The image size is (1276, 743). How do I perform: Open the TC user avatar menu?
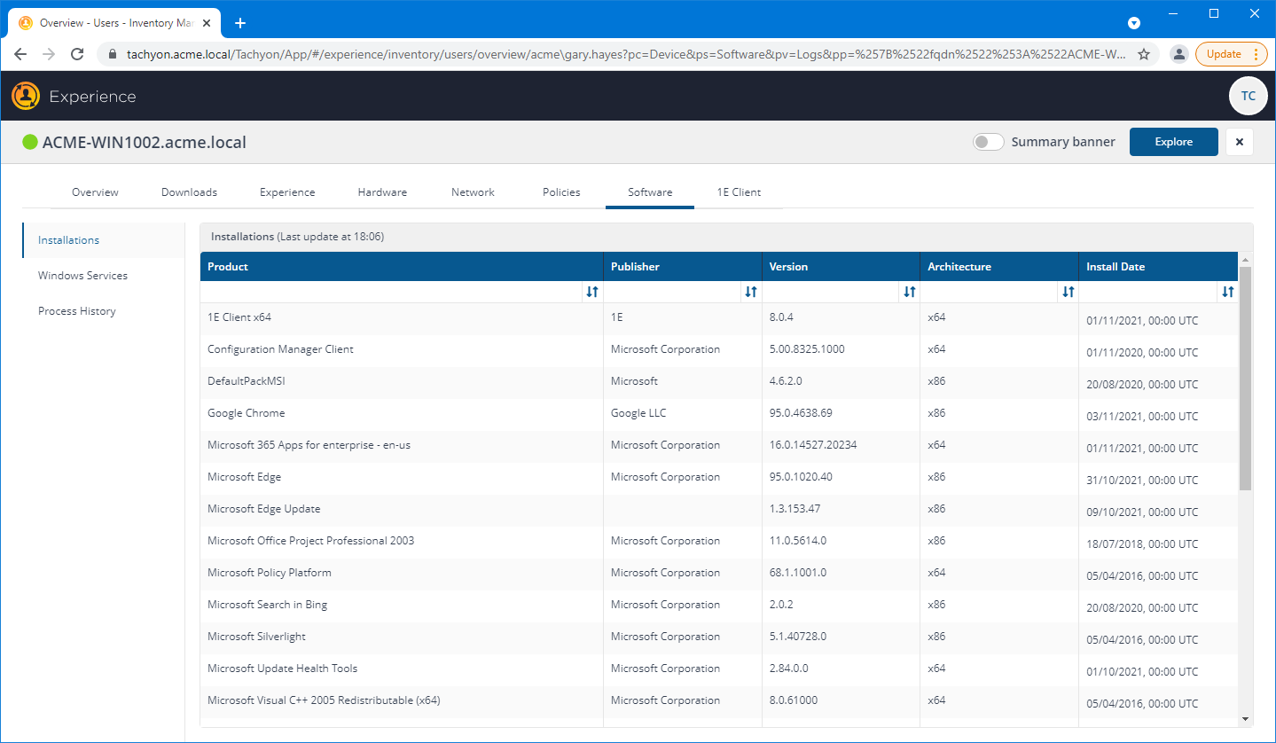click(x=1248, y=96)
